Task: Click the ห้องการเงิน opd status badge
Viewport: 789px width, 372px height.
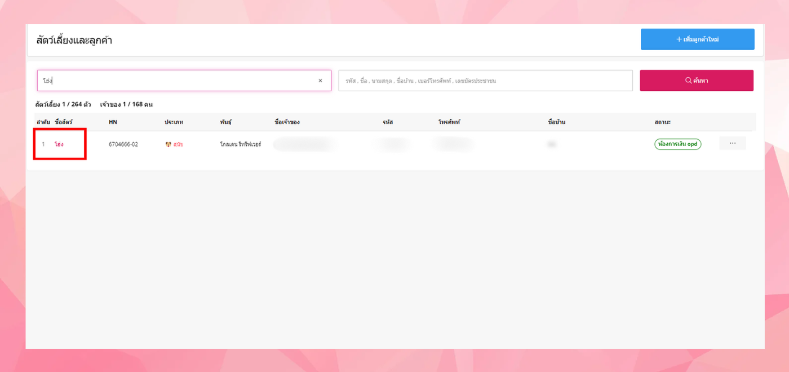Action: (678, 144)
